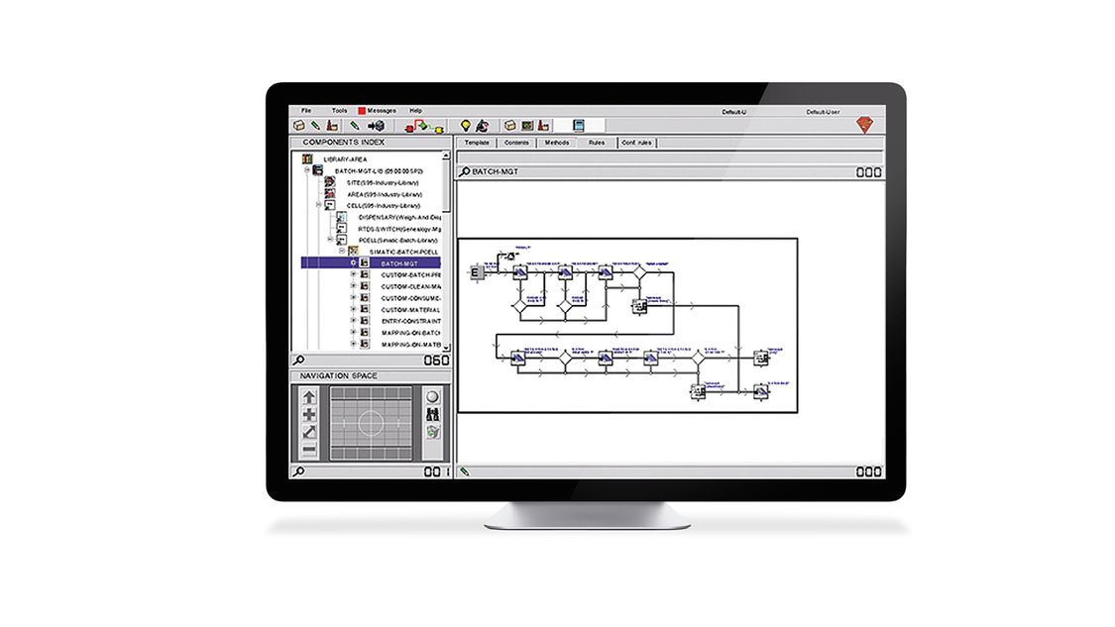Click the yellow lightbulb toolbar icon

click(x=466, y=126)
